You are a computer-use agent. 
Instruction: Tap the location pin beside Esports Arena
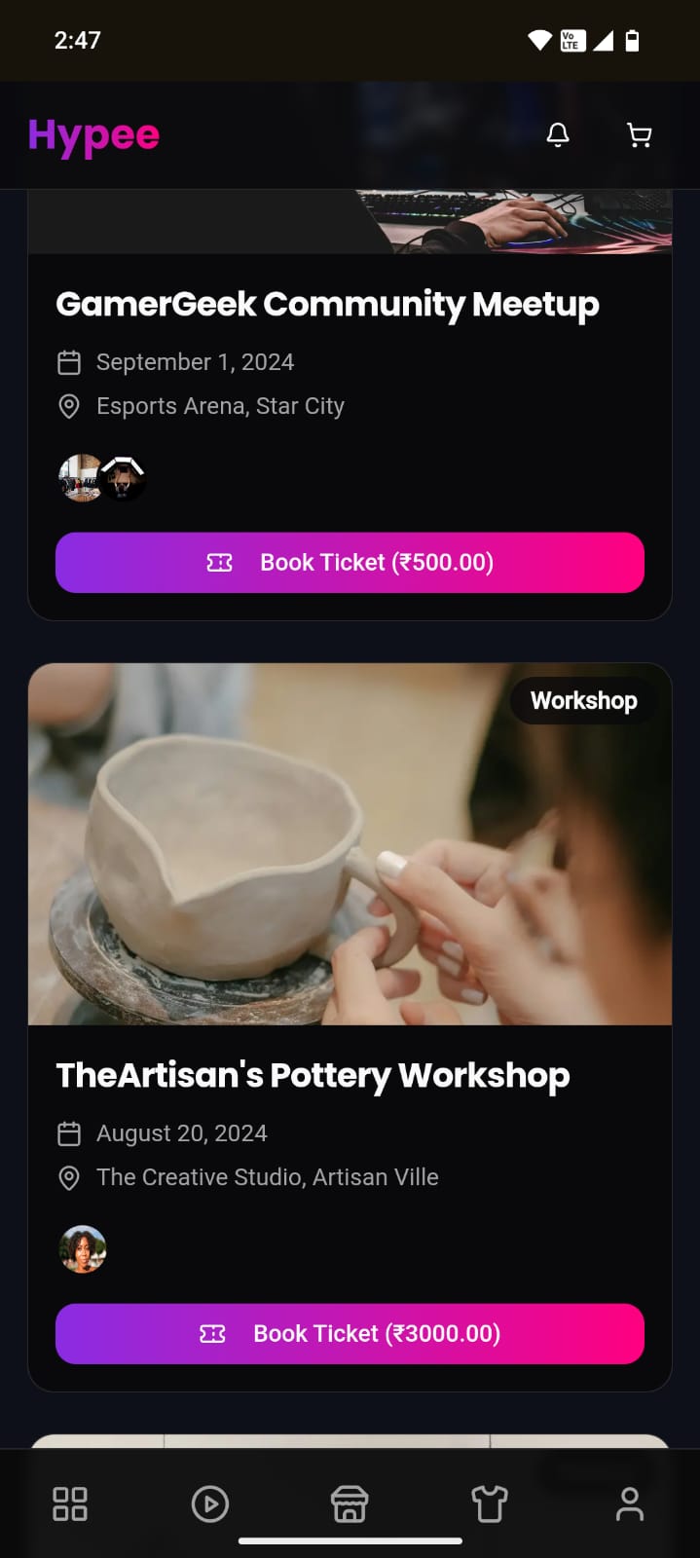[x=69, y=406]
